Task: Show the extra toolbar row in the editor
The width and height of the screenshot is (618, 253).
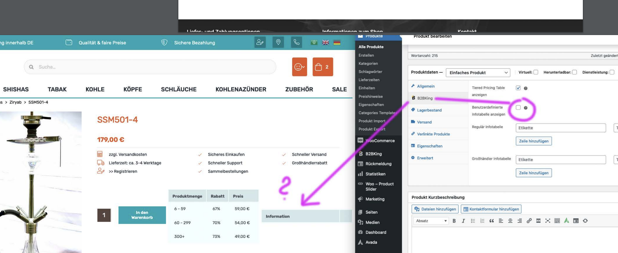Action: (557, 221)
